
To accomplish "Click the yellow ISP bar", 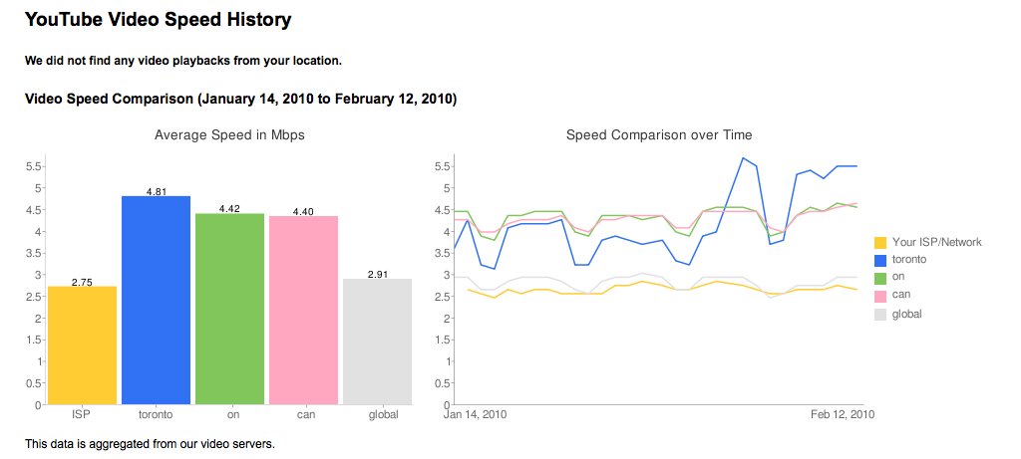I will click(x=83, y=345).
